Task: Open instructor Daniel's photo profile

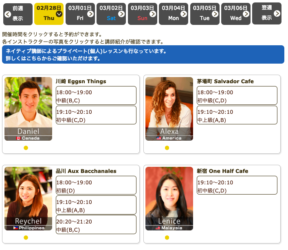Action: pos(28,108)
